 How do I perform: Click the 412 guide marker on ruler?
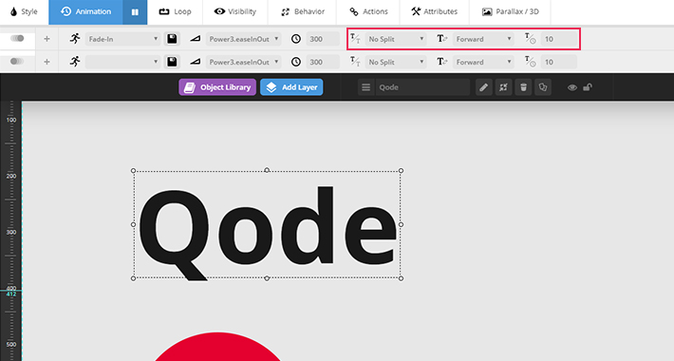[11, 294]
